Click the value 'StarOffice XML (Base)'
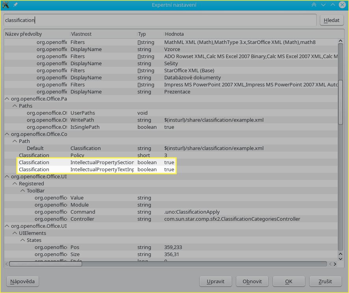349x293 pixels. coord(189,70)
